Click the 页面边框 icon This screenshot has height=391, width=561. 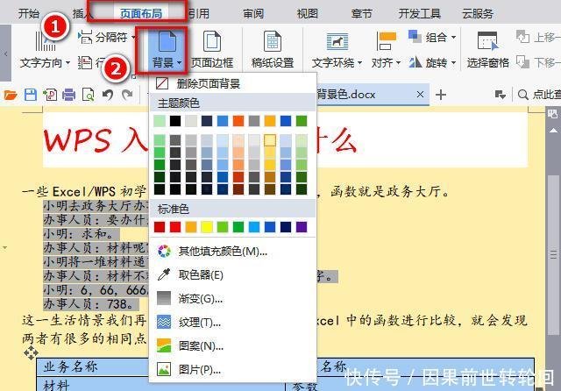[212, 41]
